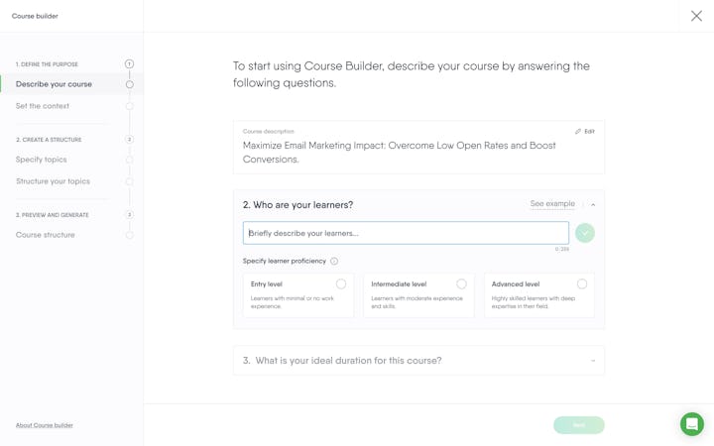Expand the ideal duration question
The width and height of the screenshot is (714, 446).
point(593,361)
